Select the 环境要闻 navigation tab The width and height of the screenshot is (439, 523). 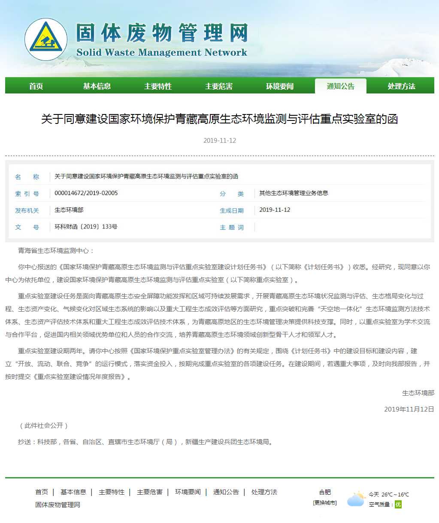280,86
